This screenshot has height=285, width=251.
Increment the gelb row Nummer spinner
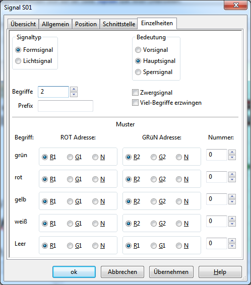pyautogui.click(x=232, y=196)
